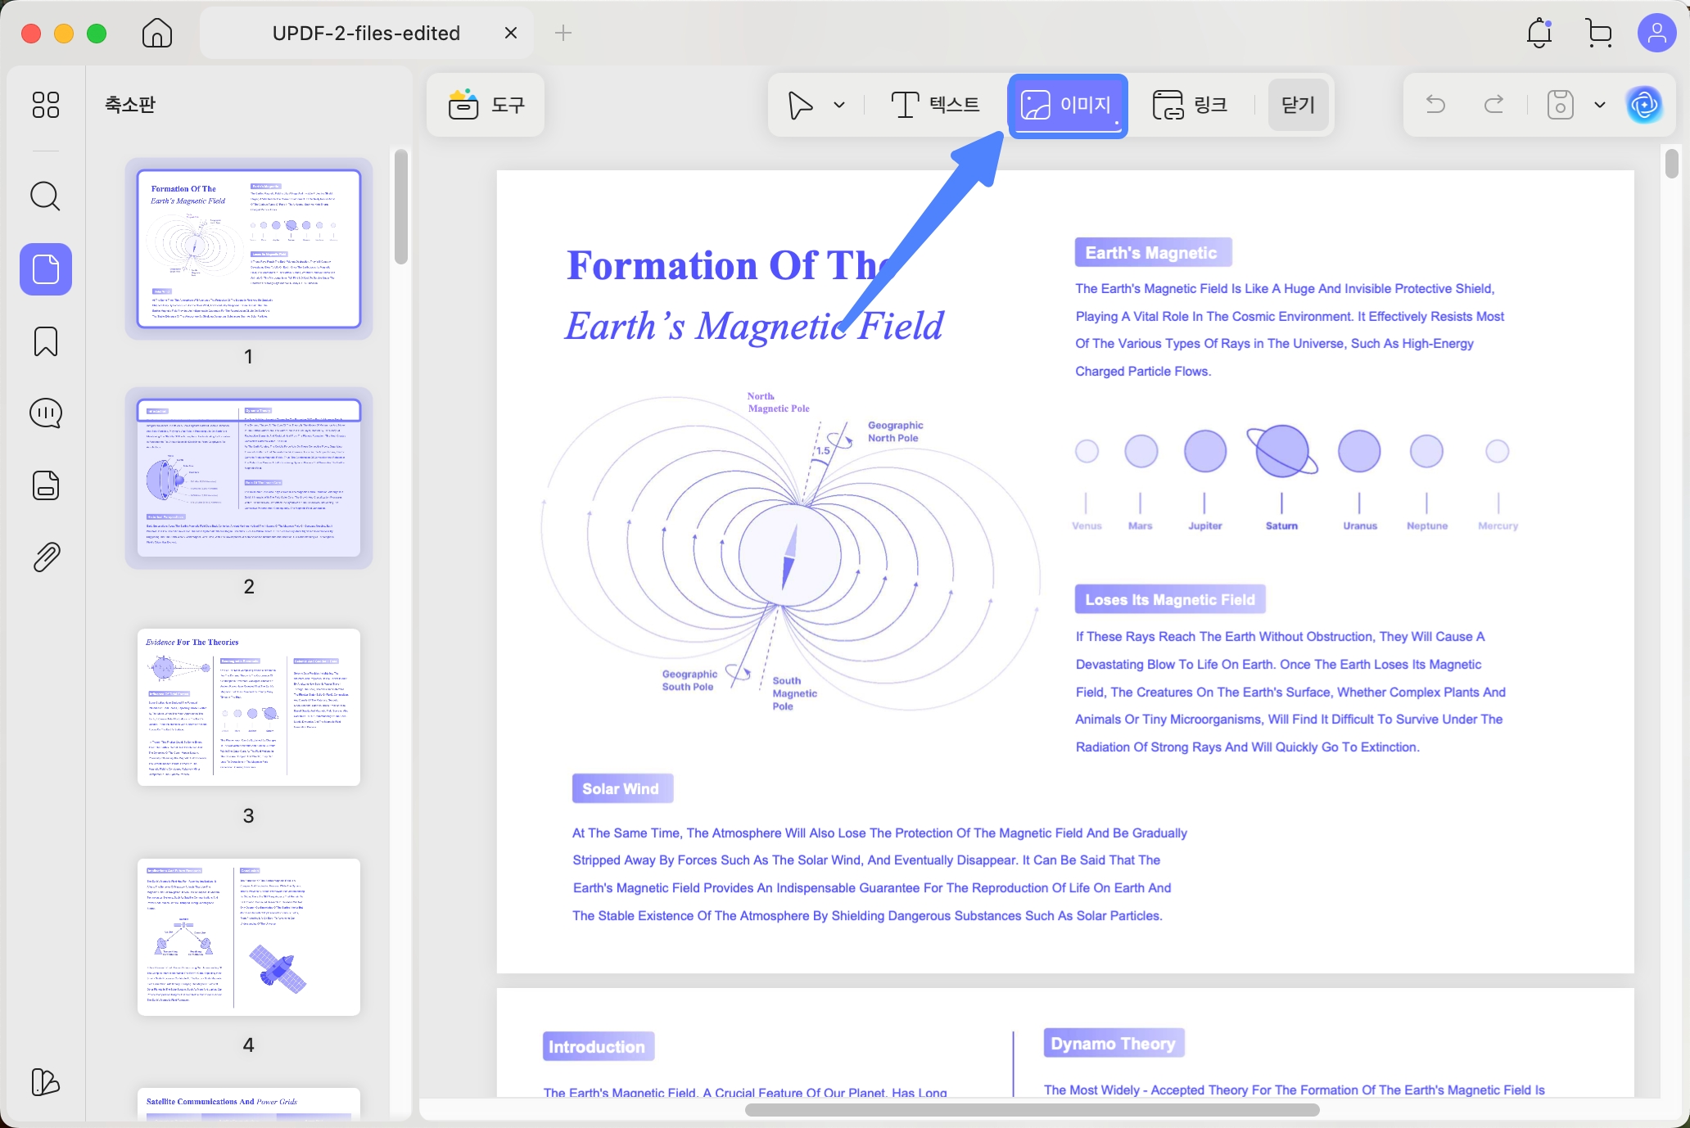Select the cursor pointer tool
1690x1128 pixels.
coord(800,105)
